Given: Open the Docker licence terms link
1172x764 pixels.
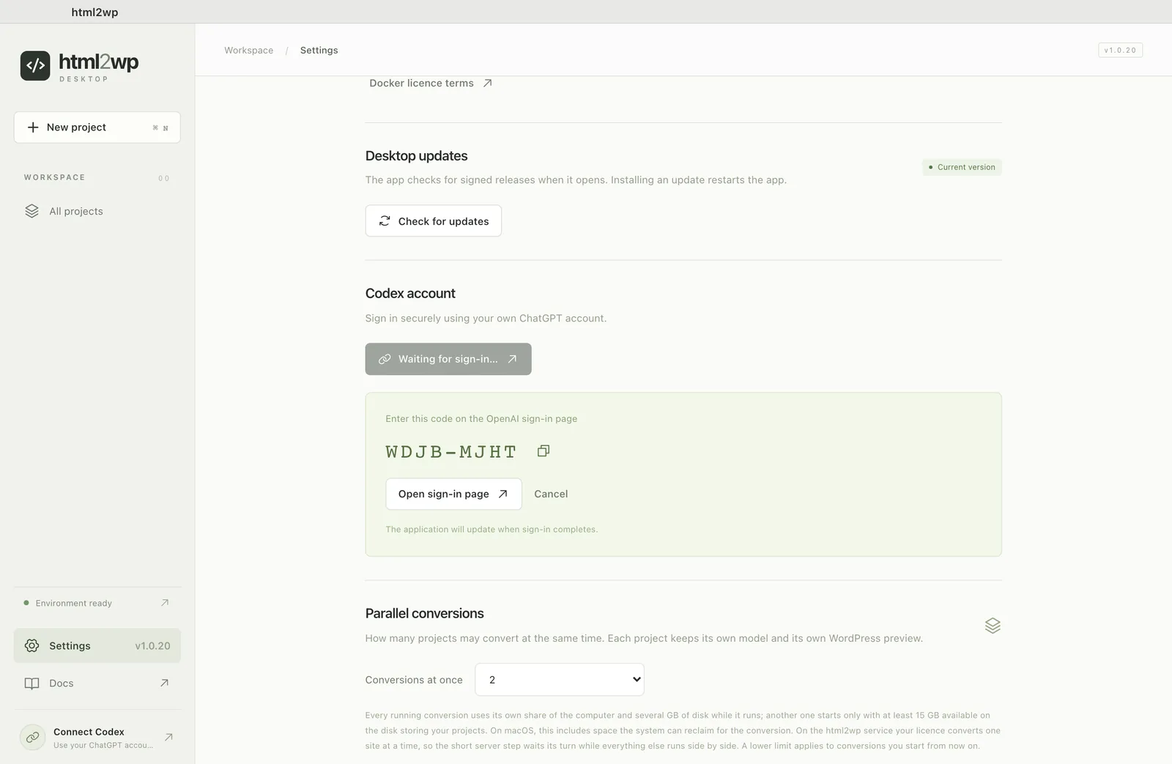Looking at the screenshot, I should point(430,84).
